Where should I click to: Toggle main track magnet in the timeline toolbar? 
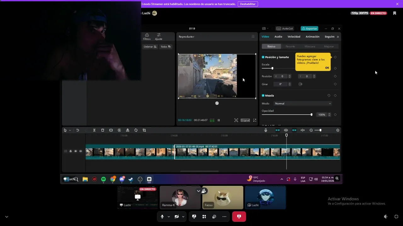(x=278, y=130)
